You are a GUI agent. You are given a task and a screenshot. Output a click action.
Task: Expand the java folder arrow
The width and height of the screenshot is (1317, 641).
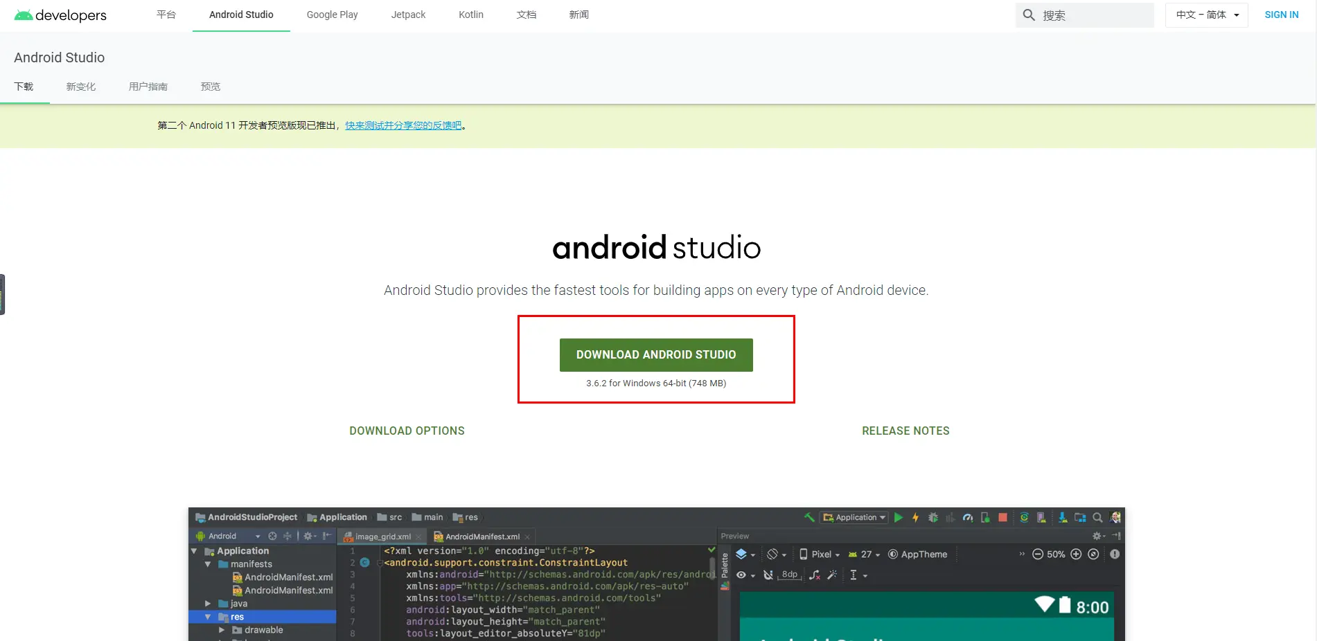(x=207, y=604)
